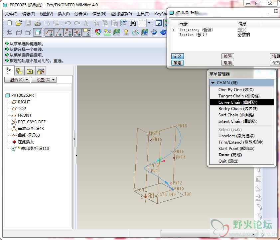Viewport: 280px width, 240px height.
Task: Open the 视图(V) menu
Action: pos(47,14)
